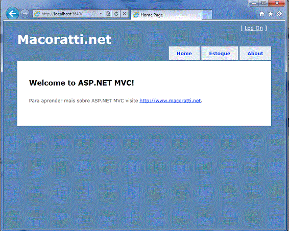
Task: Refresh the page with reload icon
Action: tap(116, 14)
